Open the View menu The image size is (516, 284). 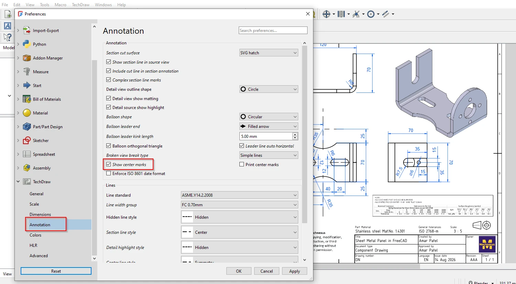(30, 4)
